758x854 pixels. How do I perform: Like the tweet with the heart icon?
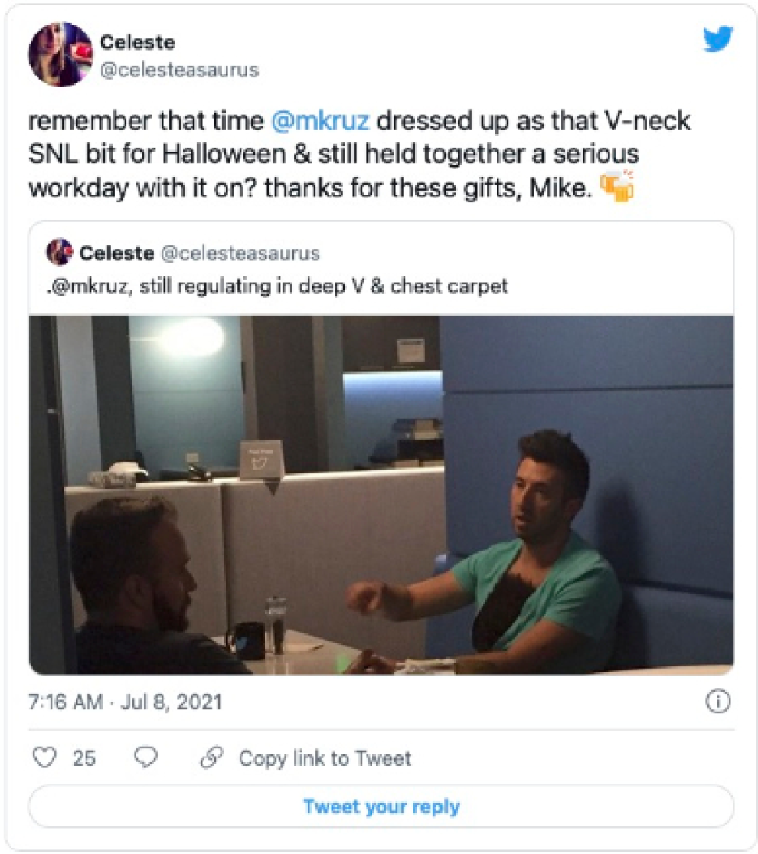[x=47, y=757]
